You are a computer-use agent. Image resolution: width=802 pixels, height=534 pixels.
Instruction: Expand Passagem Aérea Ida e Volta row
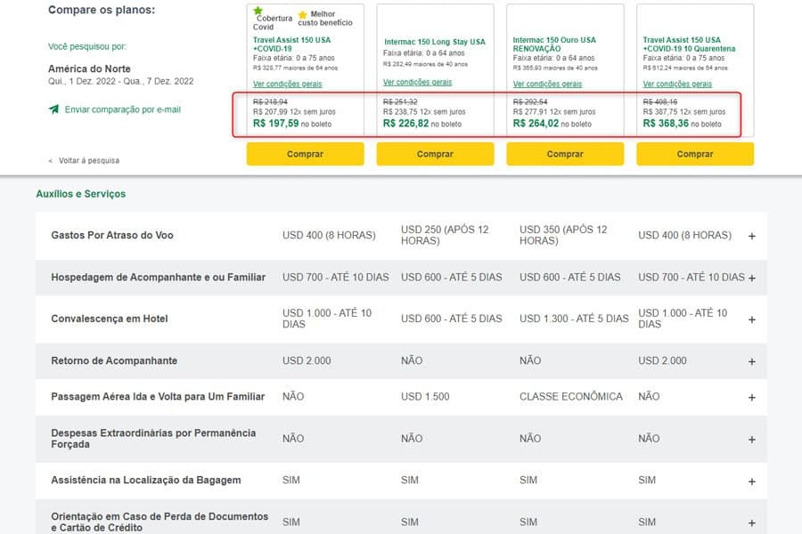coord(752,398)
